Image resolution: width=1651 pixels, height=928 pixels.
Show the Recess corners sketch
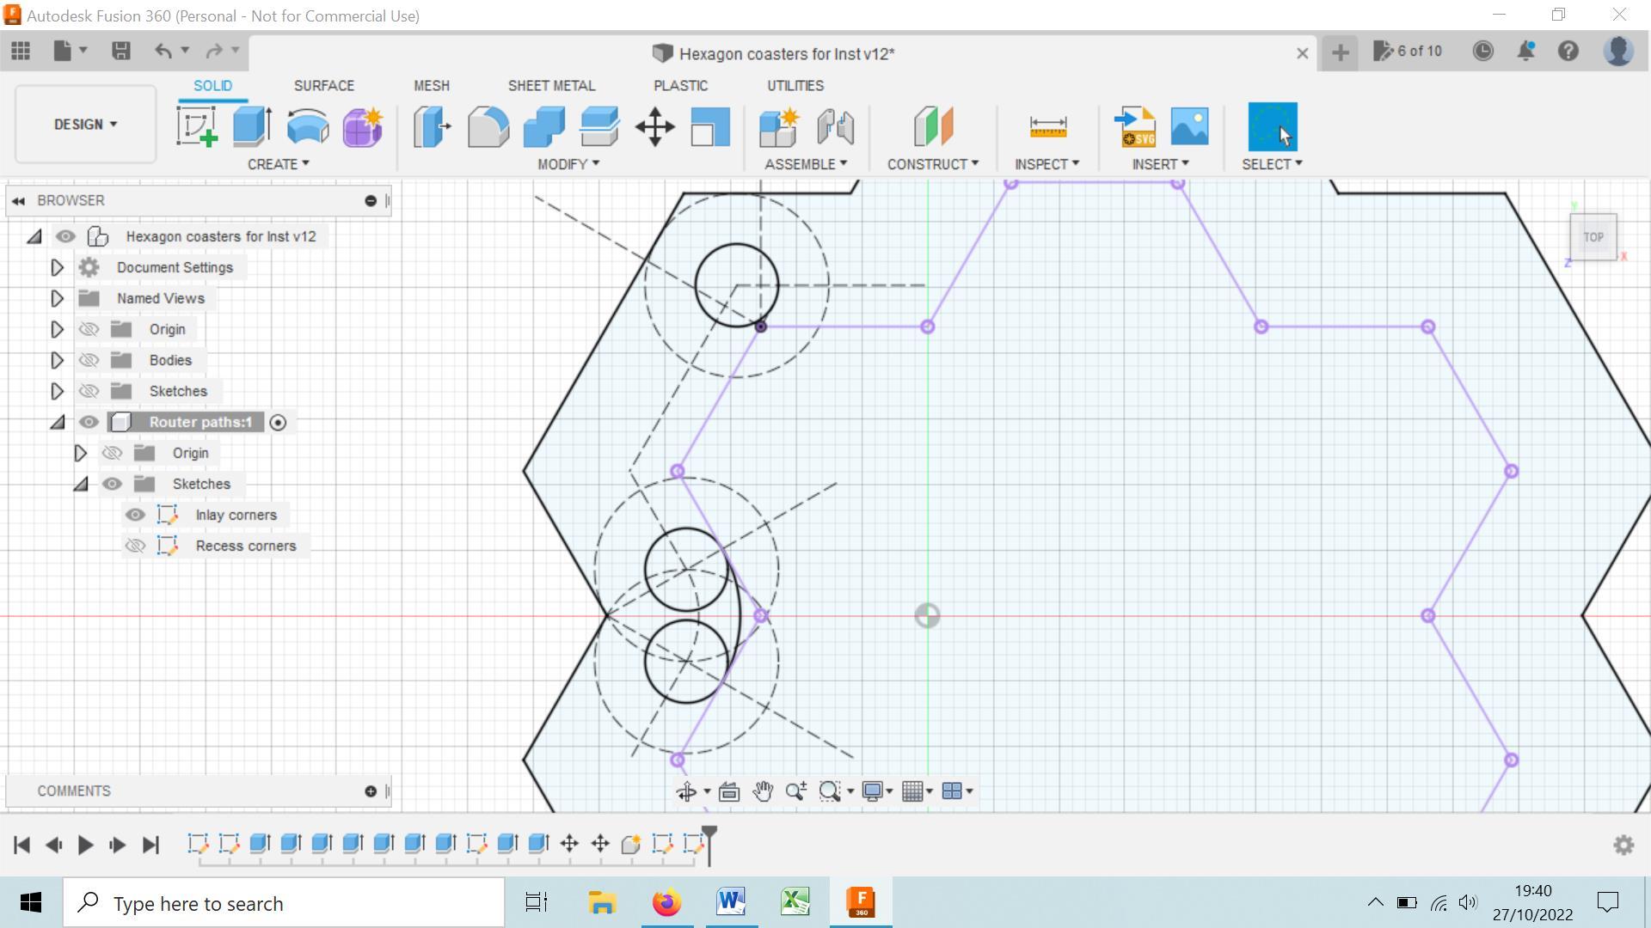(135, 545)
